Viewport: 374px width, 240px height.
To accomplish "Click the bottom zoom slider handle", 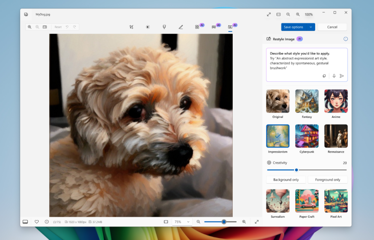I will coord(224,222).
